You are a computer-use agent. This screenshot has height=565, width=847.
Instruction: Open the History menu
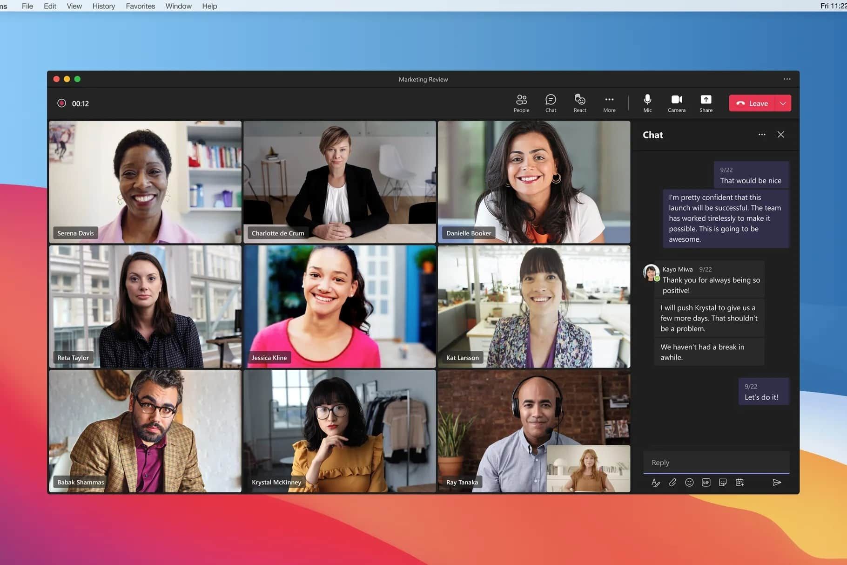click(103, 6)
